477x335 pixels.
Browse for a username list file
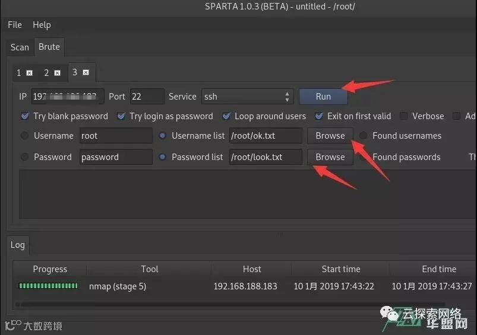[330, 135]
